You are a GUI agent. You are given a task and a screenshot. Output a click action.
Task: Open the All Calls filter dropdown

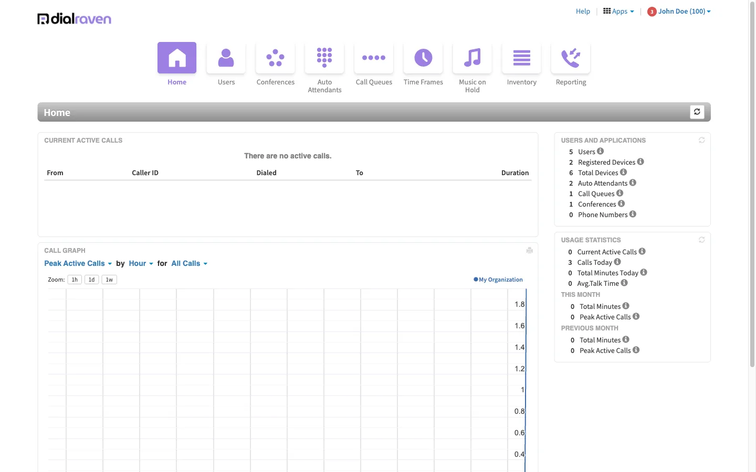click(190, 263)
